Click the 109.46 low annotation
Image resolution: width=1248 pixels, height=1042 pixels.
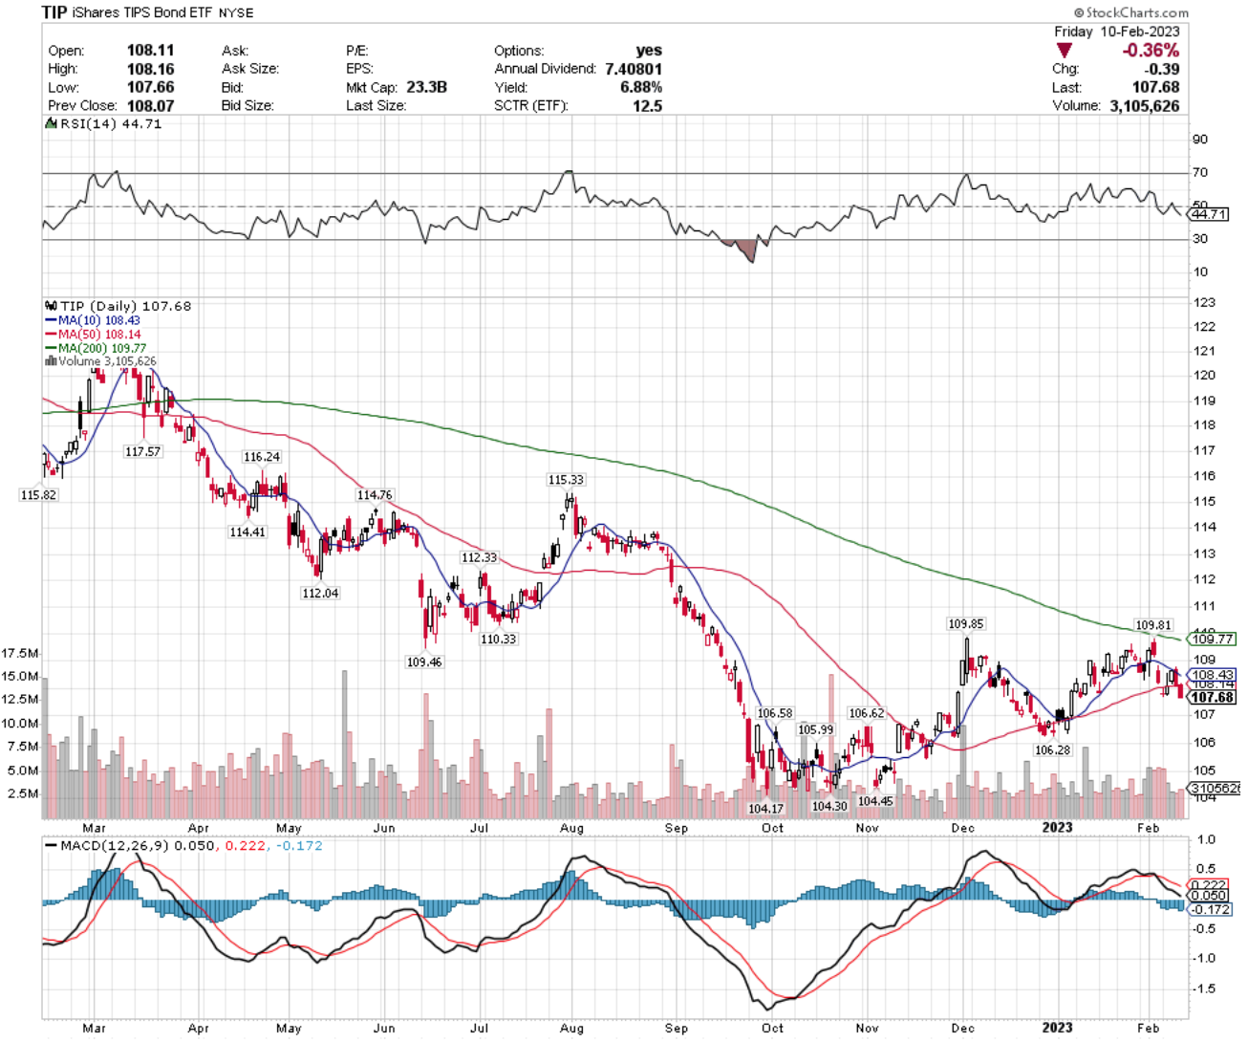(424, 662)
